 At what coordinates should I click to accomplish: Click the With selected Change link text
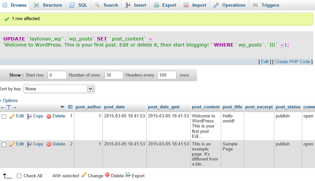(x=95, y=176)
